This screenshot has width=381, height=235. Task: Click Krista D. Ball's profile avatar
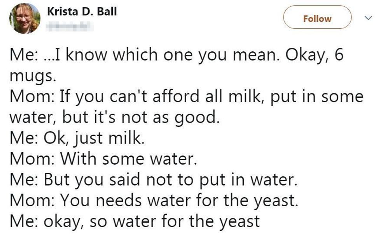point(24,18)
